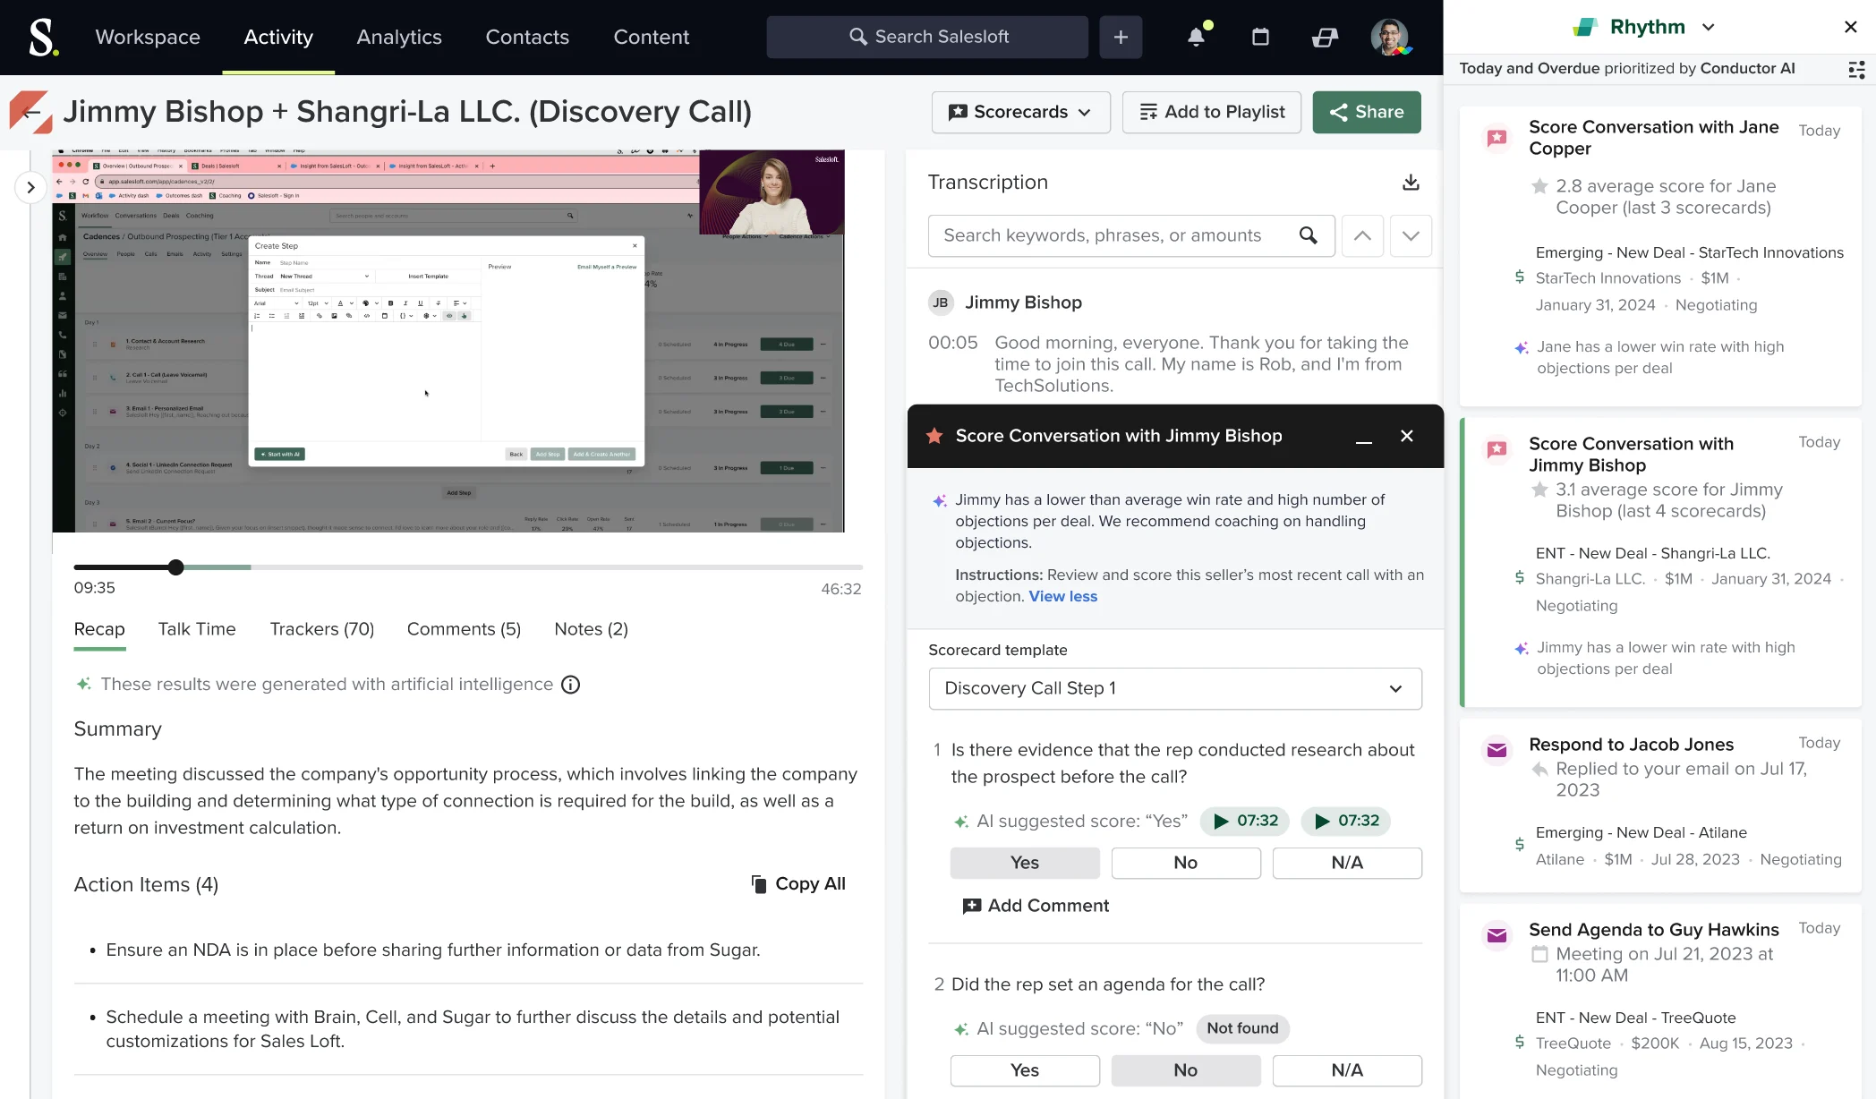Viewport: 1876px width, 1099px height.
Task: Open the calendar icon in top bar
Action: 1260,37
